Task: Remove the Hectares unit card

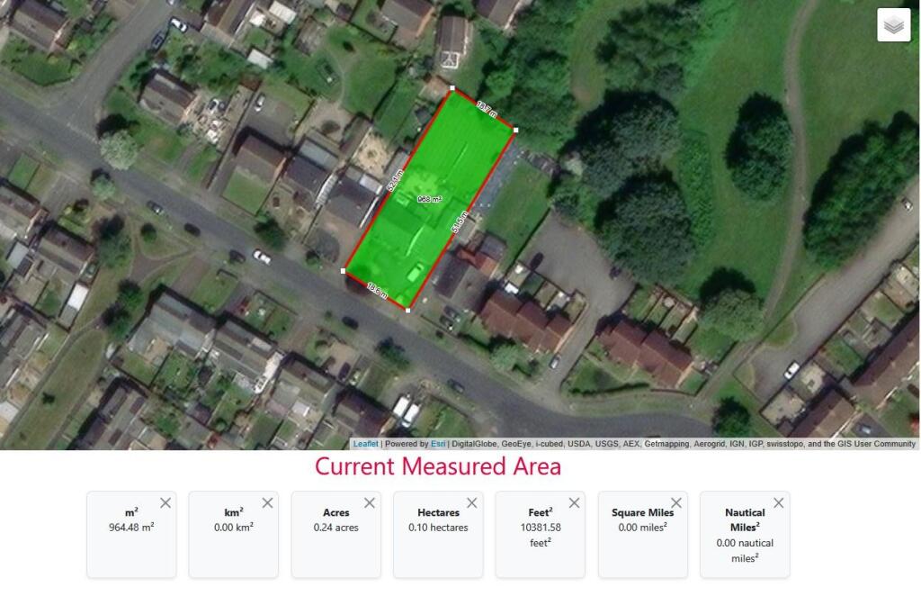Action: tap(471, 502)
